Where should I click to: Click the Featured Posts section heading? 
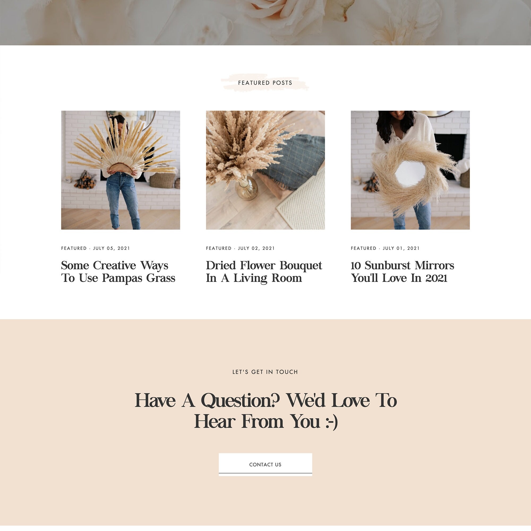click(x=265, y=83)
